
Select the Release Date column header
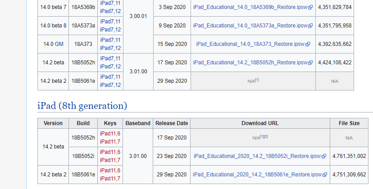(x=172, y=123)
